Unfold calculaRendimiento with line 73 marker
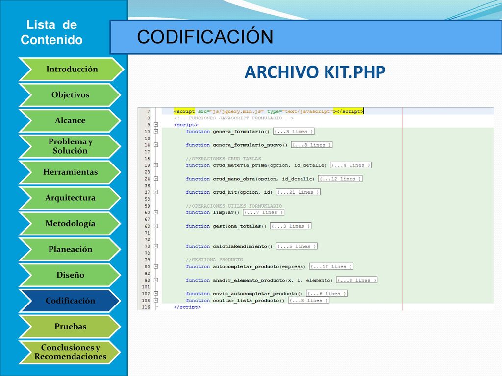This screenshot has height=376, width=502. (x=156, y=246)
